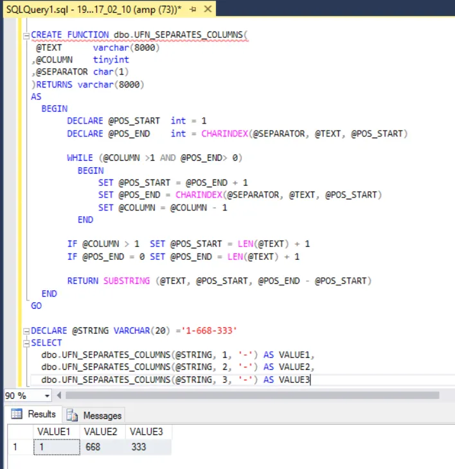Click the RETURNS keyword
Image resolution: width=455 pixels, height=469 pixels.
click(54, 85)
